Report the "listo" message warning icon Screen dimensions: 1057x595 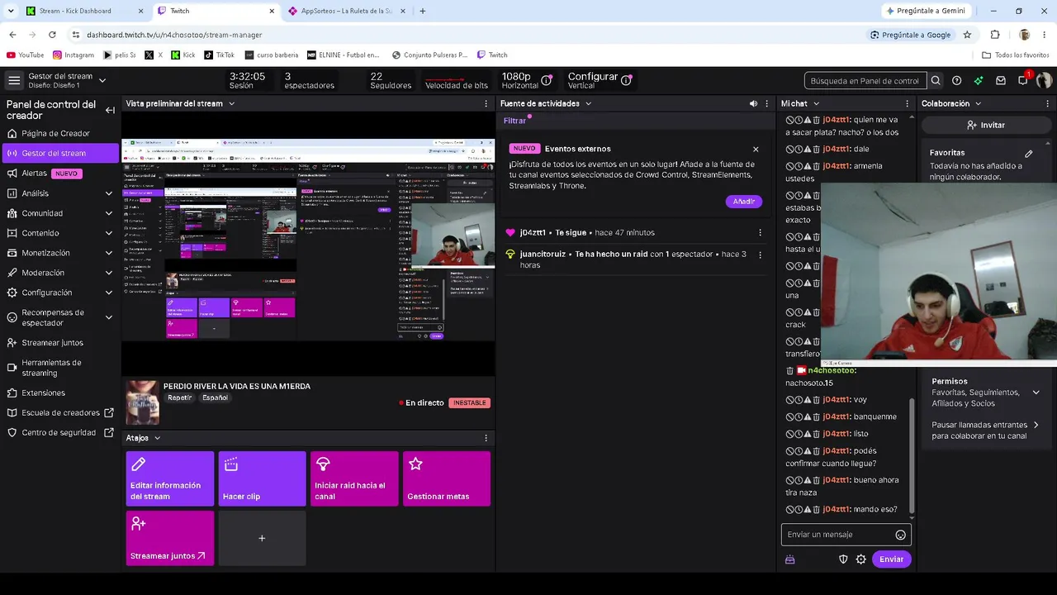(x=808, y=434)
